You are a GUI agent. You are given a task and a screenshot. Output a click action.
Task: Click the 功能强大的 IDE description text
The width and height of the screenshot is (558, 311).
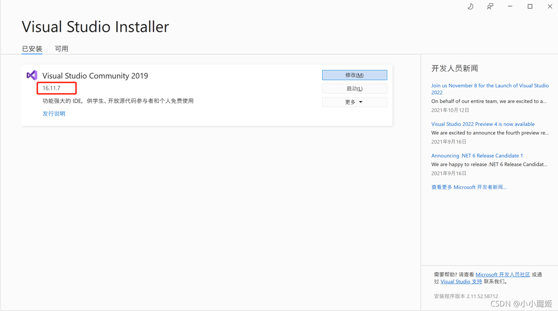118,101
